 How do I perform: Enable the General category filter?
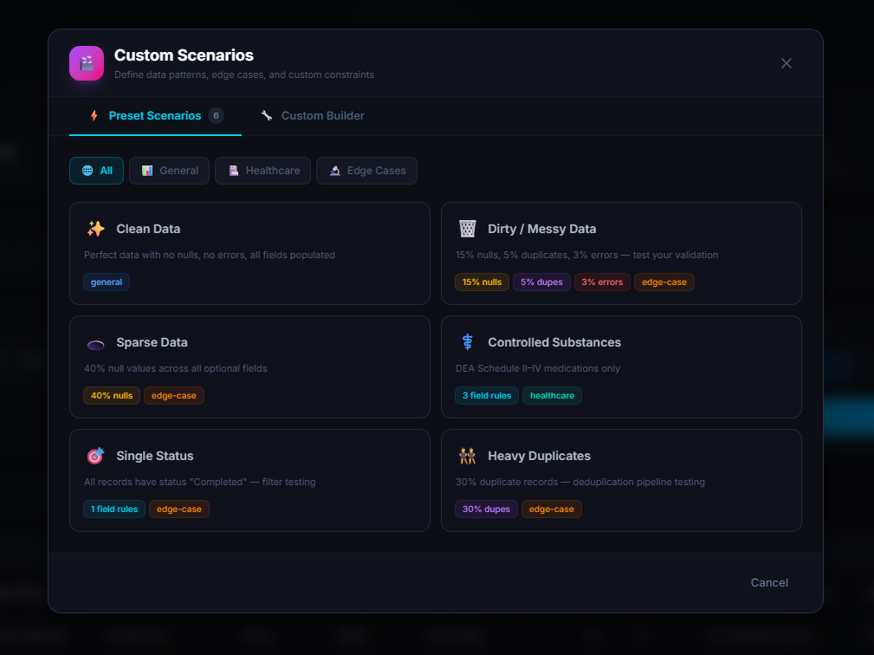coord(169,171)
